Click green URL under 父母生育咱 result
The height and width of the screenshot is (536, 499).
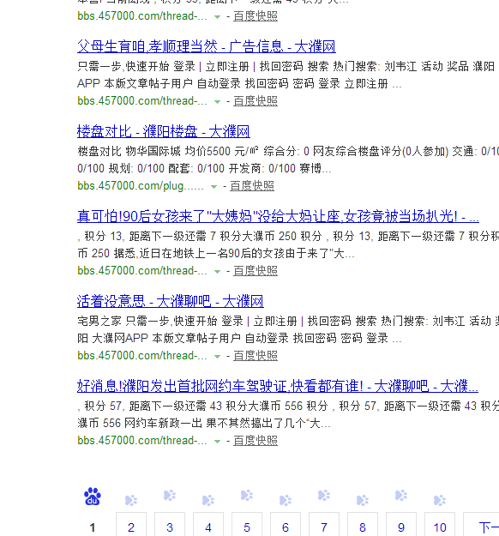142,101
